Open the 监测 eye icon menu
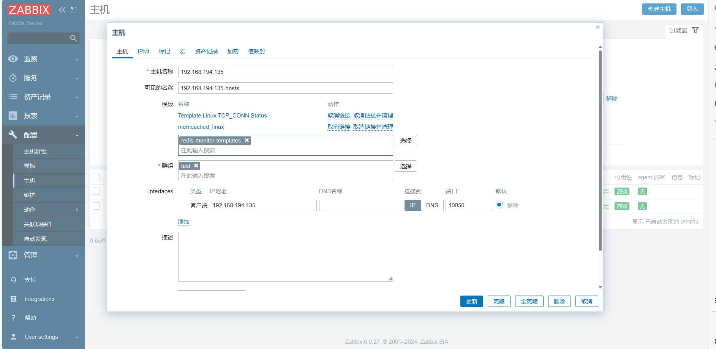Viewport: 716px width, 349px height. 13,59
